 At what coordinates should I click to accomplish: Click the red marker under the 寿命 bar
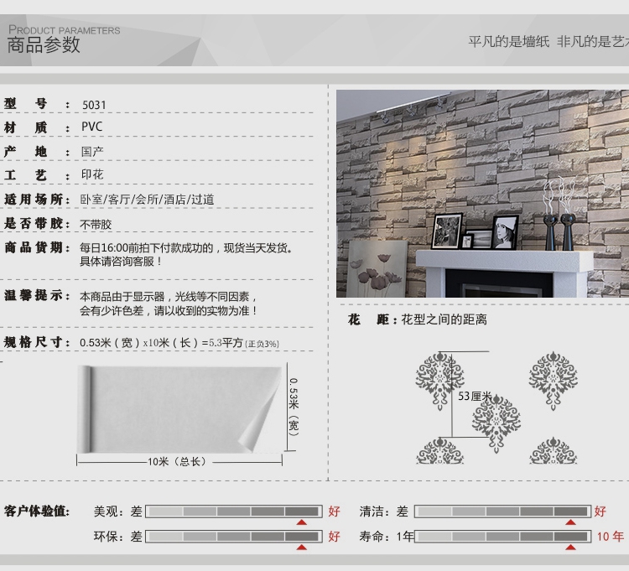[570, 547]
